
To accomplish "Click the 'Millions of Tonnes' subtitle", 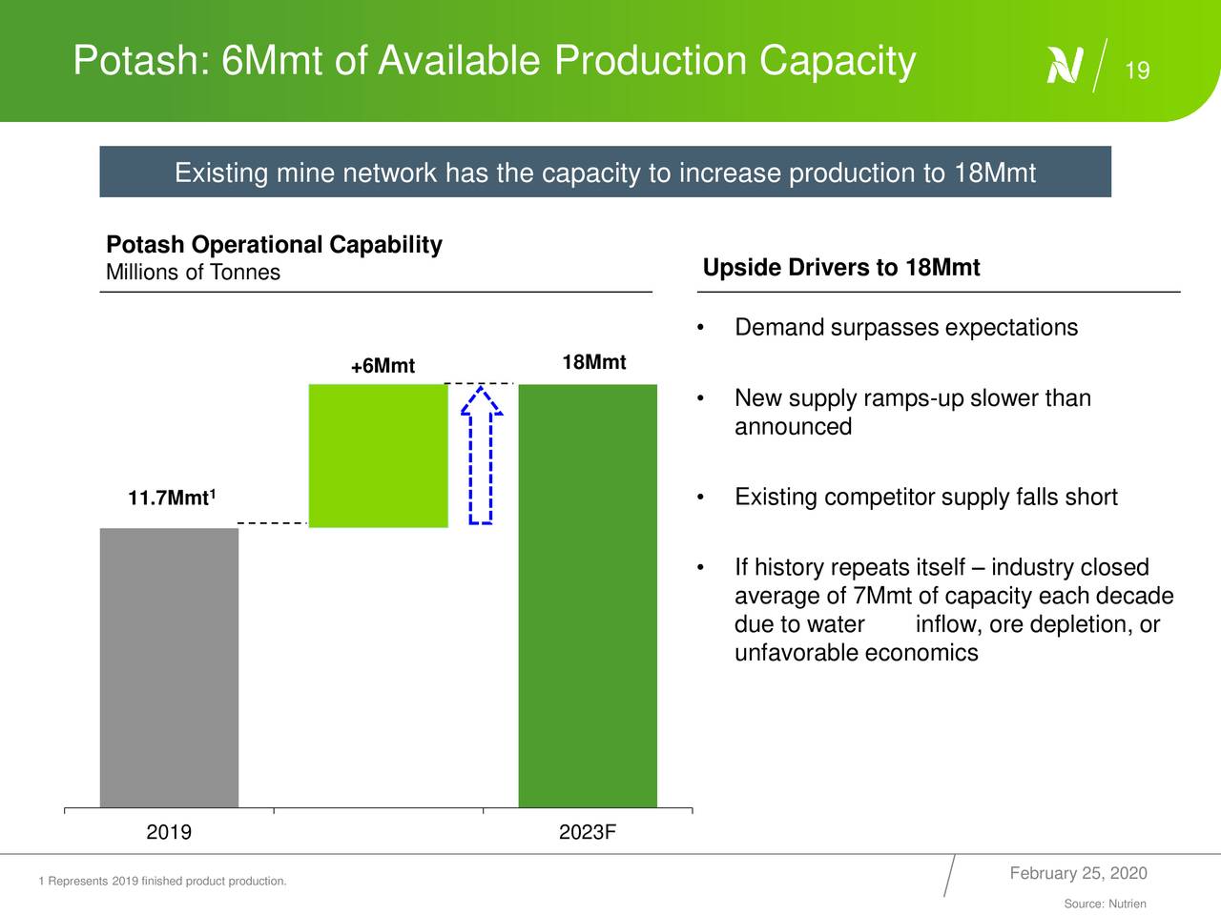I will point(193,273).
